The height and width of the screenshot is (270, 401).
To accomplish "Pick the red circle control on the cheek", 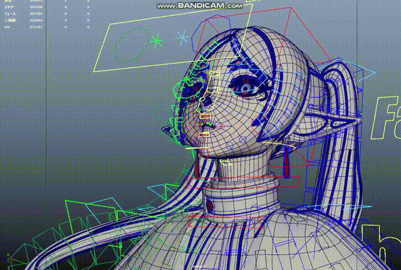I will pyautogui.click(x=222, y=126).
